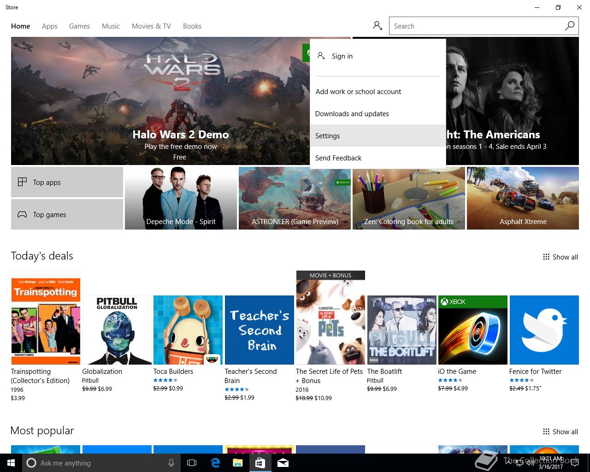Viewport: 590px width, 472px height.
Task: Open Teacher's Second Brain app tile
Action: click(260, 330)
